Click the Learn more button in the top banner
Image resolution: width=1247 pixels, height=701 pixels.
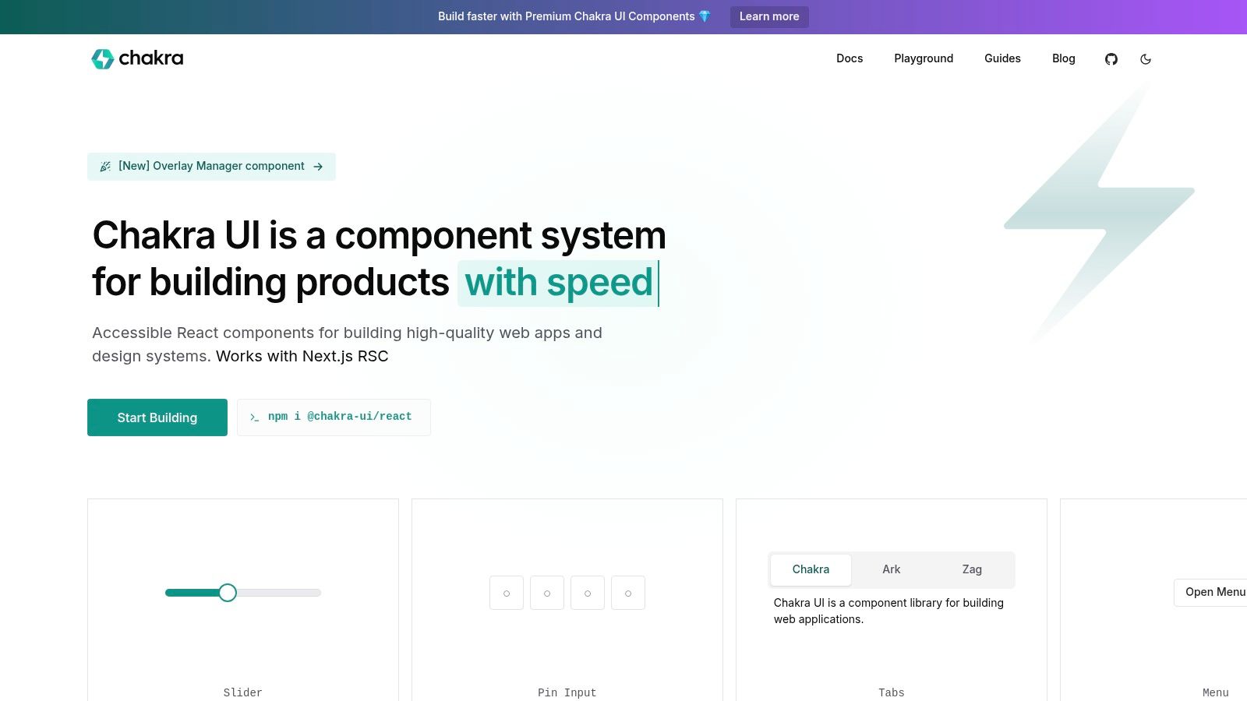tap(769, 16)
